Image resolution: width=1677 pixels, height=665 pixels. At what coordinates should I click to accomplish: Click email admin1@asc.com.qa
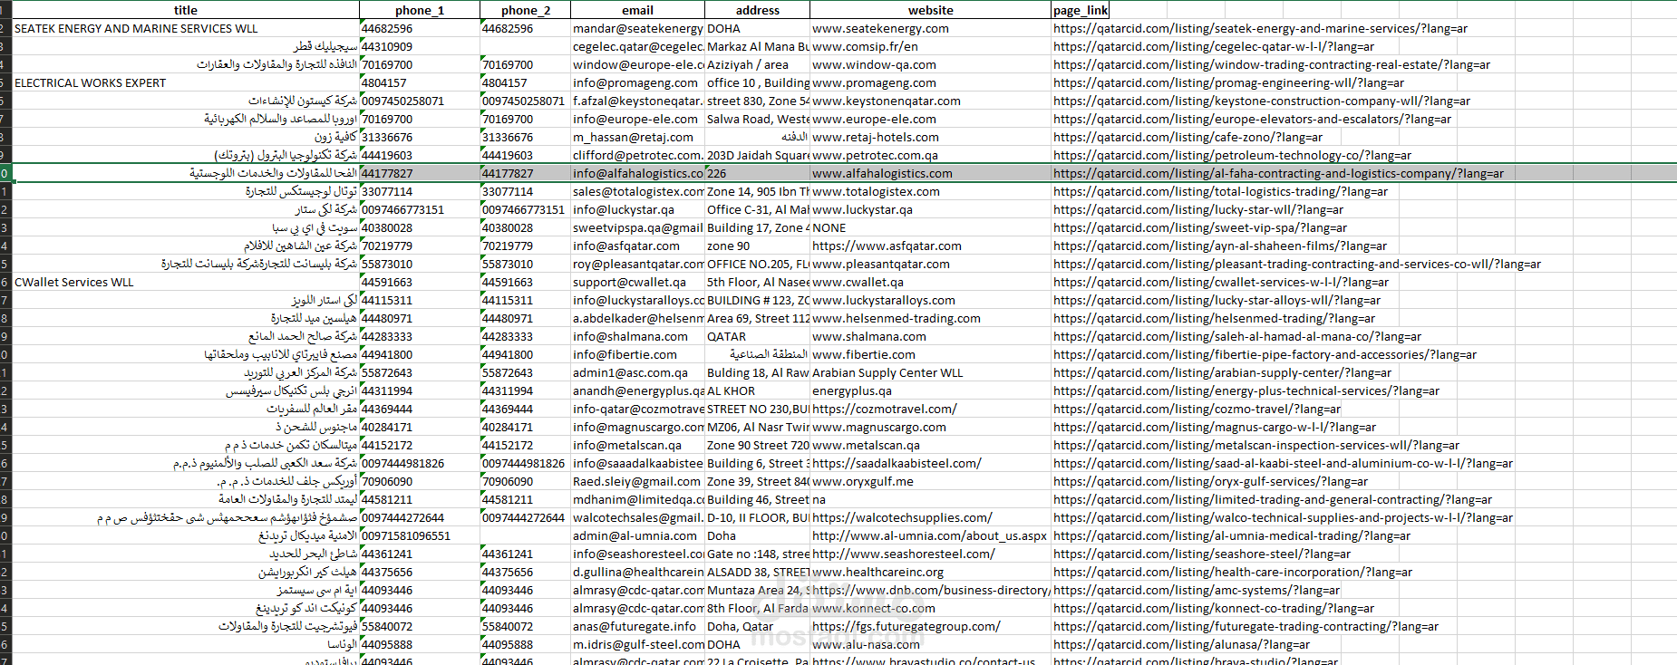pos(637,372)
